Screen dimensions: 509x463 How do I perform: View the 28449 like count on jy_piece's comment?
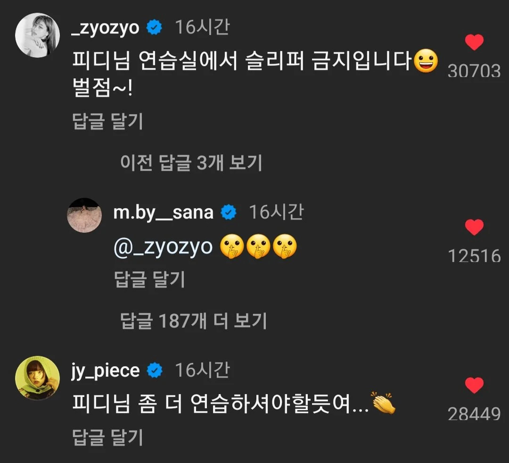tap(474, 414)
